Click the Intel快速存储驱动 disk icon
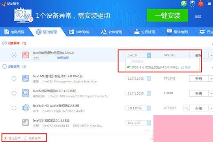The width and height of the screenshot is (213, 142). 26,93
